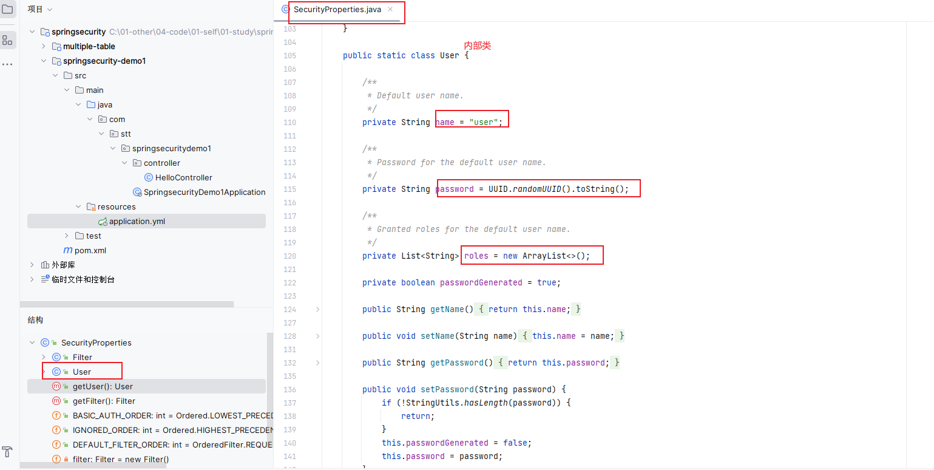Click the passwordGenerated field declaration

click(461, 282)
